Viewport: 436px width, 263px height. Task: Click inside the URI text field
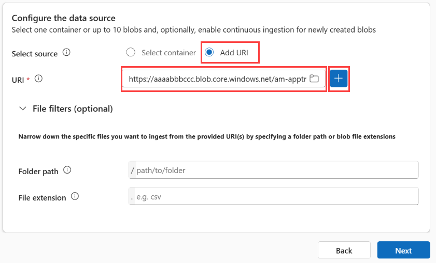click(215, 79)
